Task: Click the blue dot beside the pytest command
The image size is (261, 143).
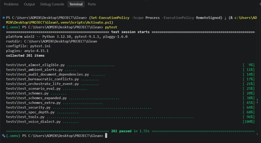Action: tap(4, 27)
